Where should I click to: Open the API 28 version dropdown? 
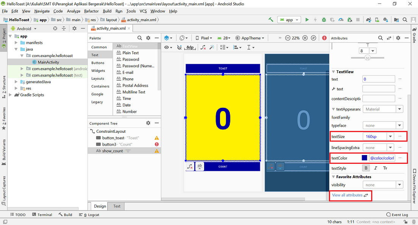click(224, 38)
